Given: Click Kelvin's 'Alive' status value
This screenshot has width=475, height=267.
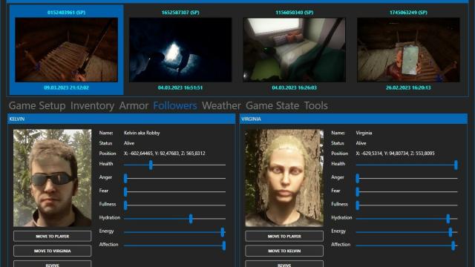Looking at the screenshot, I should click(129, 143).
